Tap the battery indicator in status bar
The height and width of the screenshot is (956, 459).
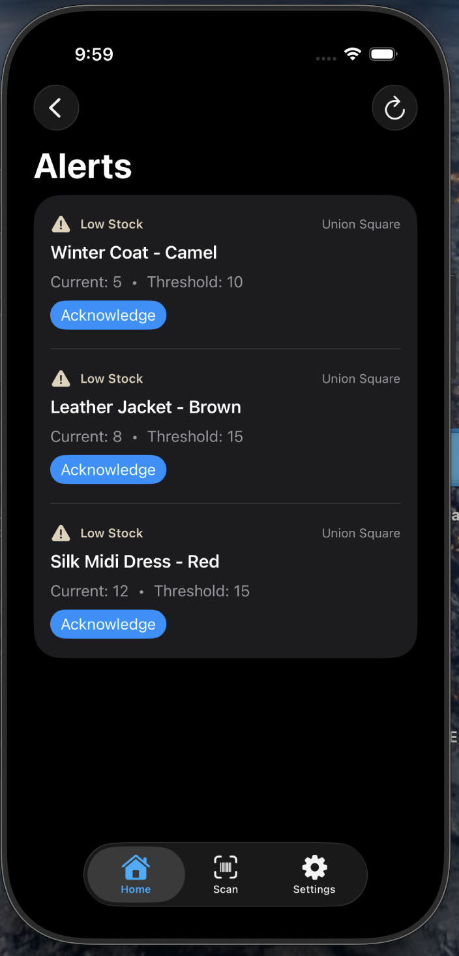point(383,54)
